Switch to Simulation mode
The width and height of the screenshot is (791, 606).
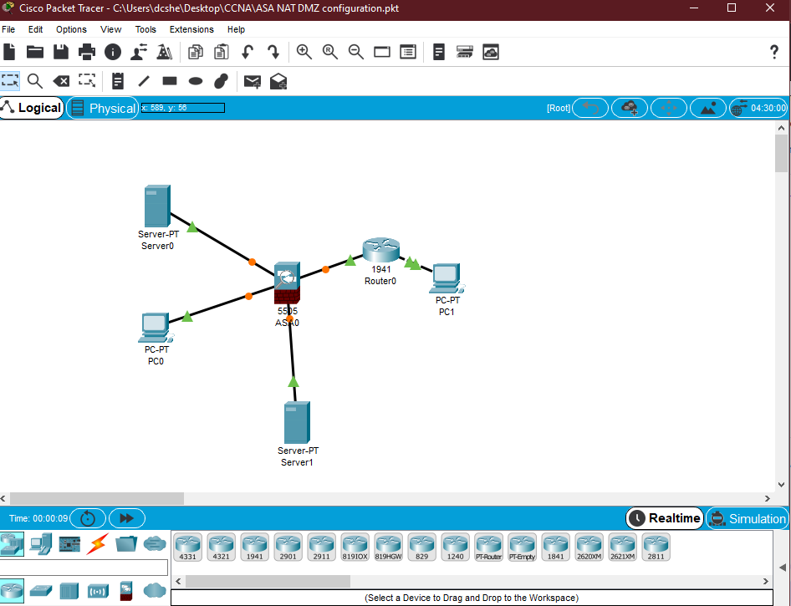pos(748,518)
